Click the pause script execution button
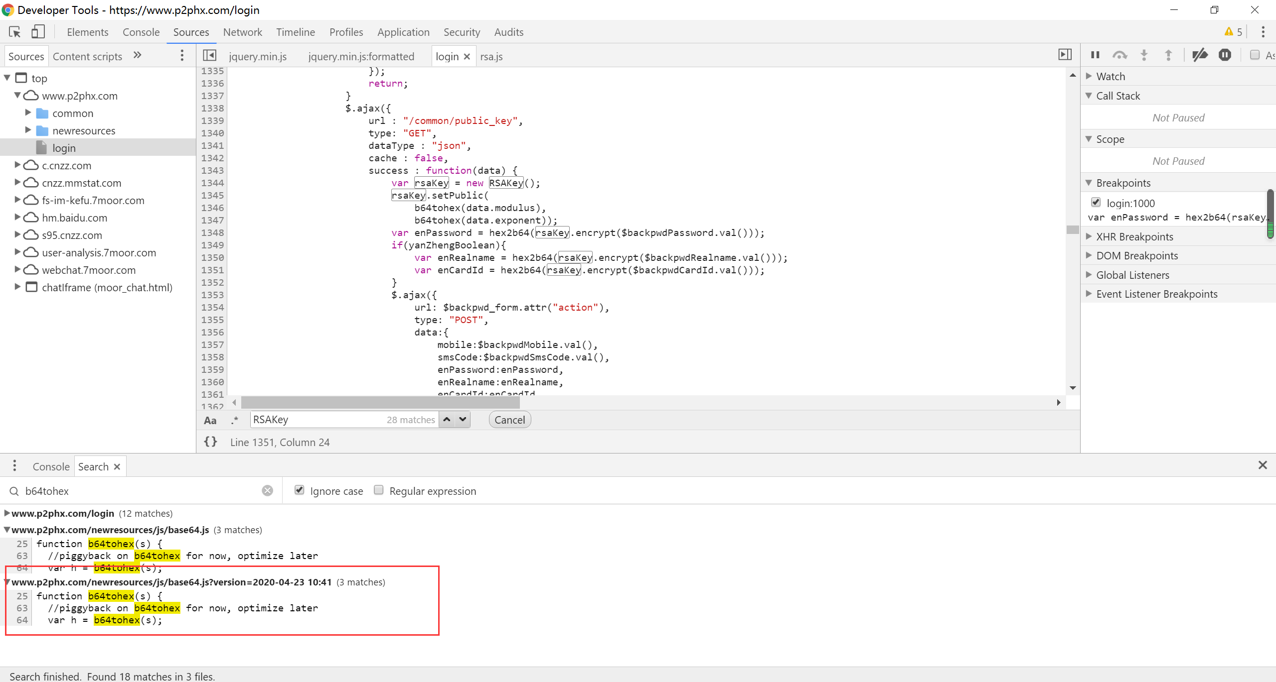1276x682 pixels. [1095, 55]
